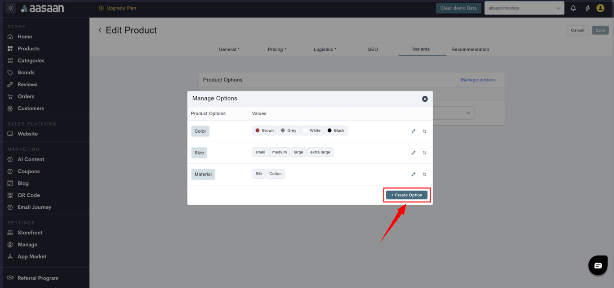
Task: Close the Manage Options dialog
Action: click(x=425, y=99)
